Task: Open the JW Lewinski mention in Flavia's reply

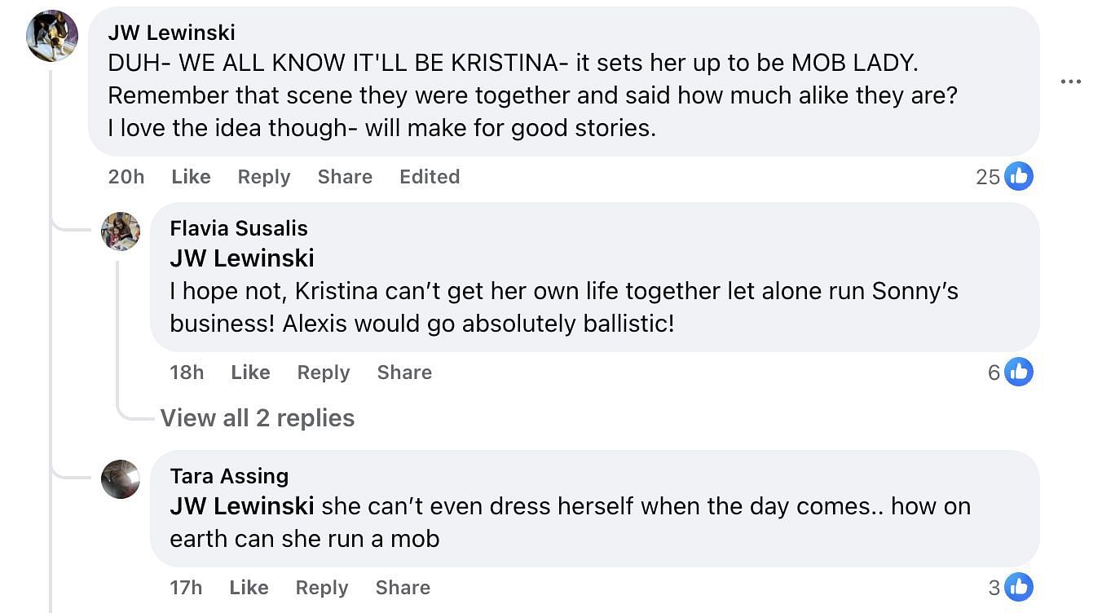Action: pyautogui.click(x=242, y=258)
